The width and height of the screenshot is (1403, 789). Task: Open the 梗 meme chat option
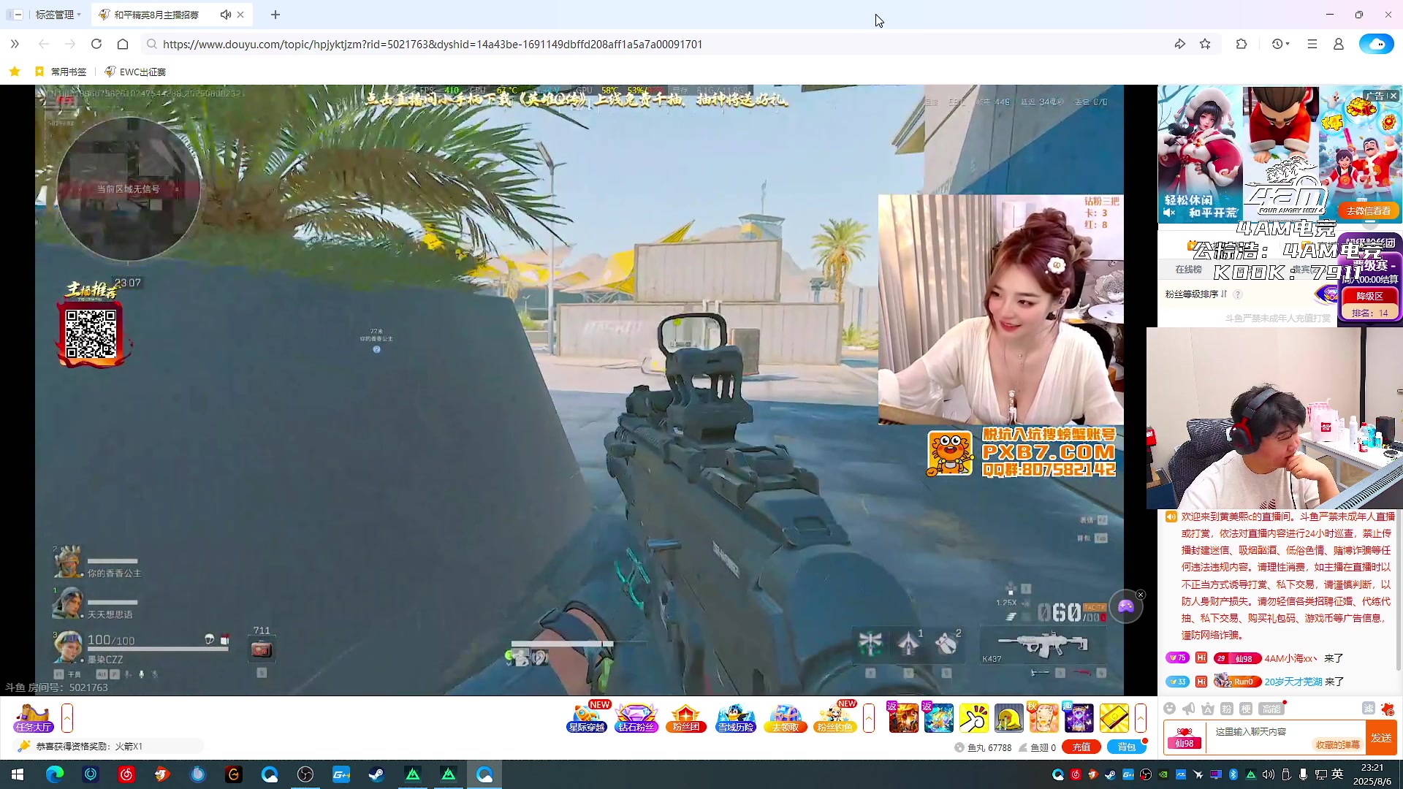pos(1246,709)
